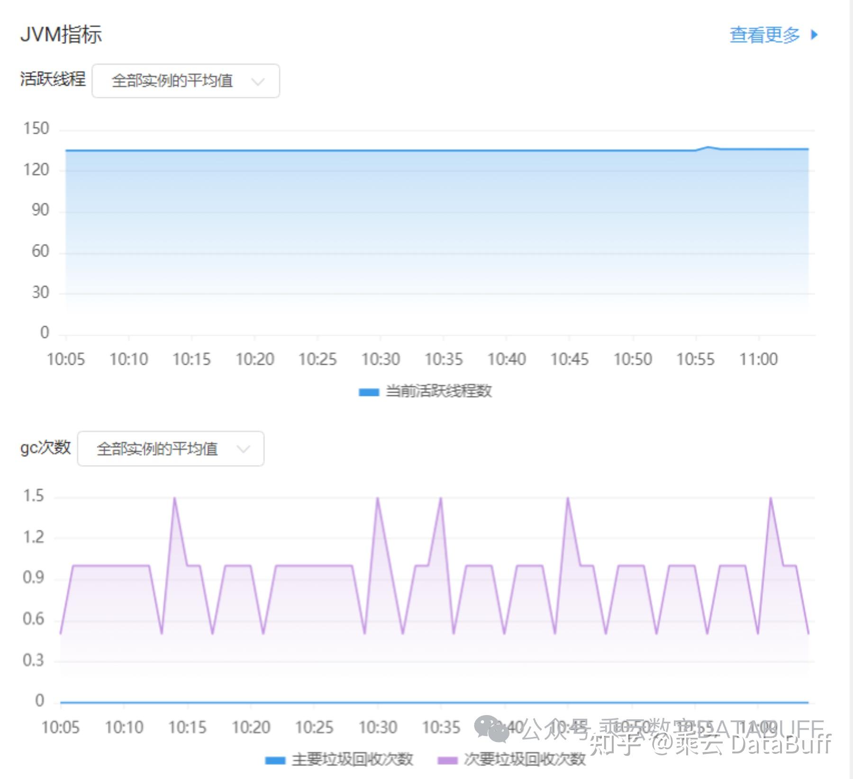Click the dropdown chevron beside gc次数
This screenshot has width=853, height=779.
point(243,449)
